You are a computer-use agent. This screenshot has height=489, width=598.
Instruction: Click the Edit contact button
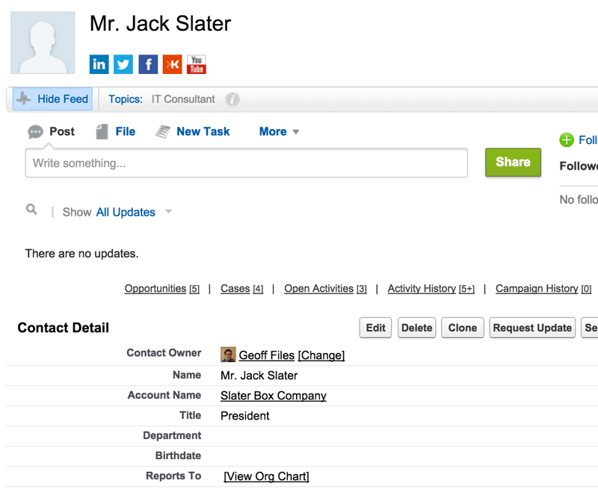(x=376, y=328)
